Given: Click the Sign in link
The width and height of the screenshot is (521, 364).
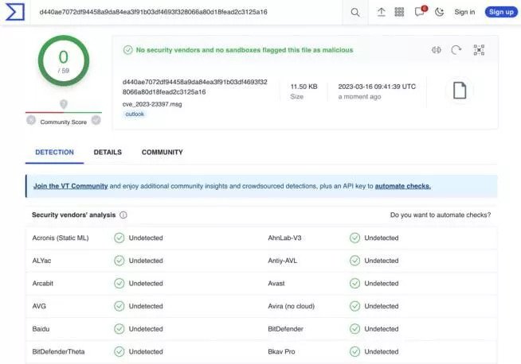Looking at the screenshot, I should pos(464,12).
